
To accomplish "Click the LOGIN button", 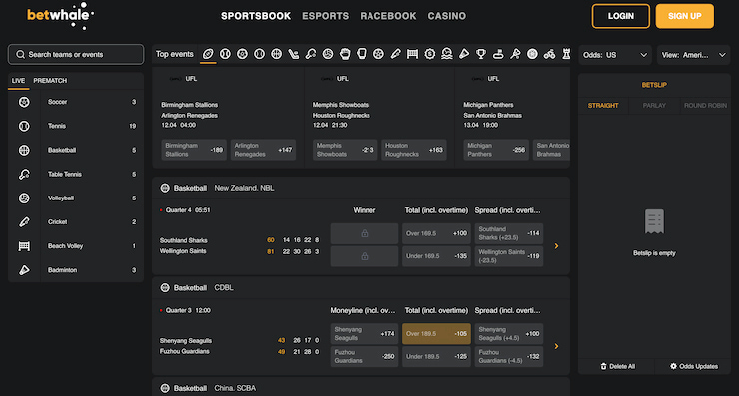I will click(621, 16).
